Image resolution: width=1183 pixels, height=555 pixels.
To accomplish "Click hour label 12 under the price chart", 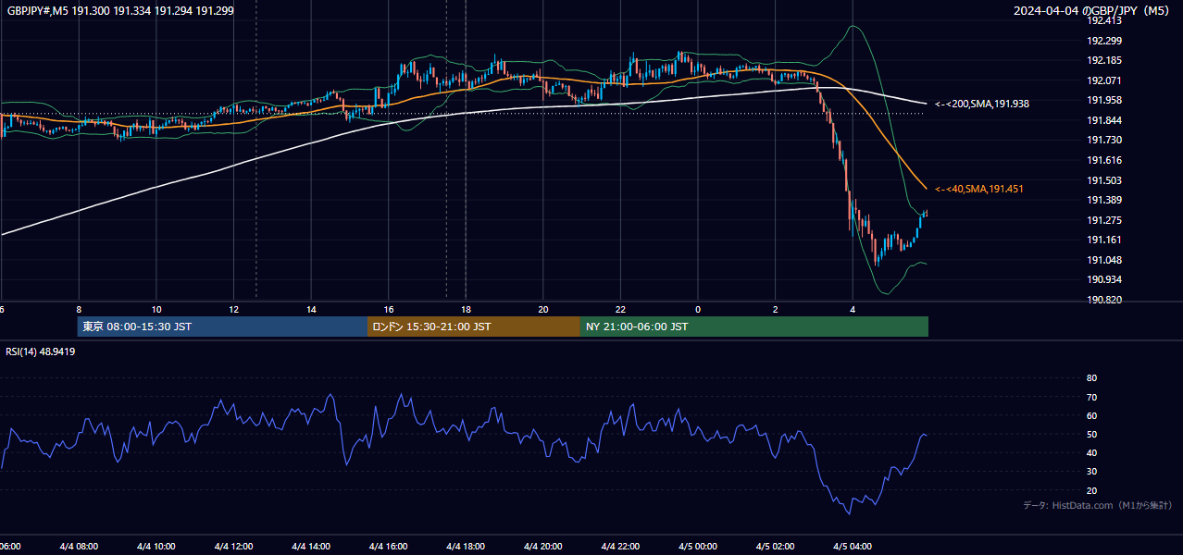I will tap(233, 309).
